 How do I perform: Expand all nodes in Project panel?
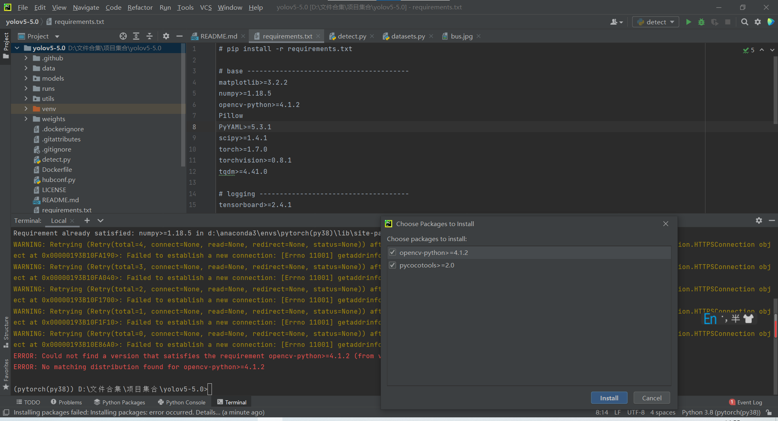pyautogui.click(x=136, y=36)
